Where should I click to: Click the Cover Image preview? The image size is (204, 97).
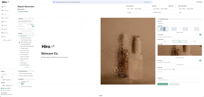pos(180,50)
